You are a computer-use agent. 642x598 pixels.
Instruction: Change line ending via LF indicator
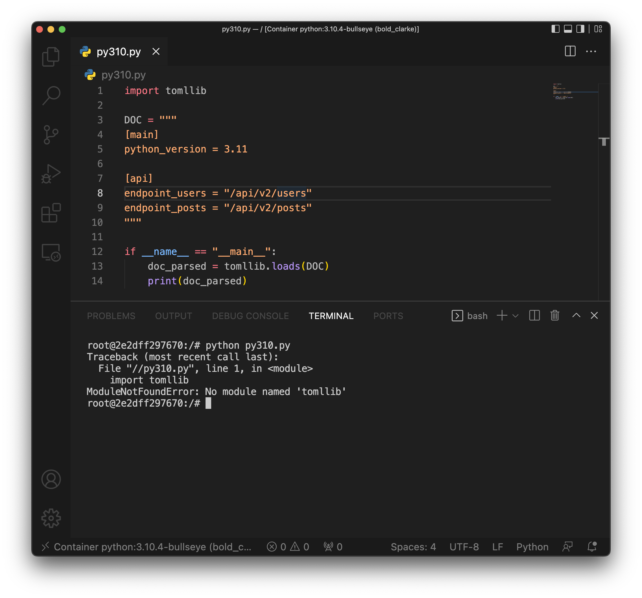pyautogui.click(x=497, y=547)
